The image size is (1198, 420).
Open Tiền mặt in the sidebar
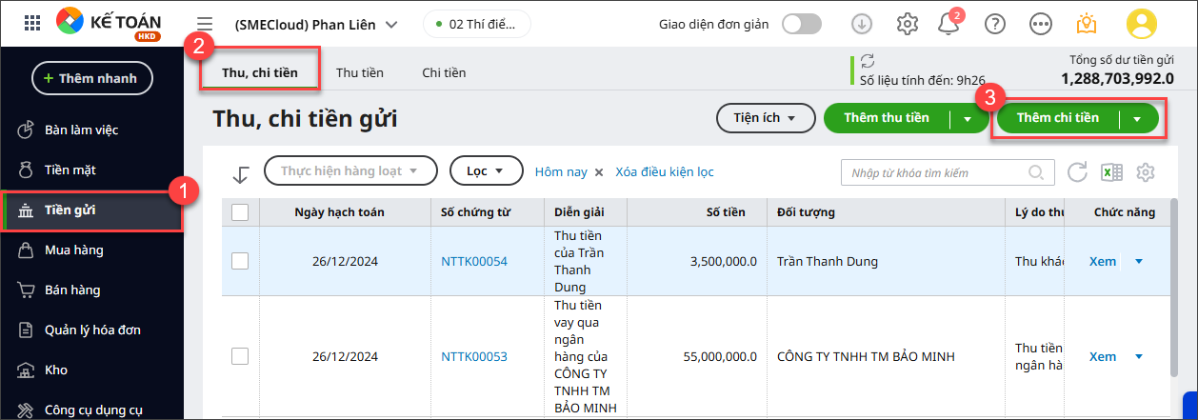pos(70,170)
